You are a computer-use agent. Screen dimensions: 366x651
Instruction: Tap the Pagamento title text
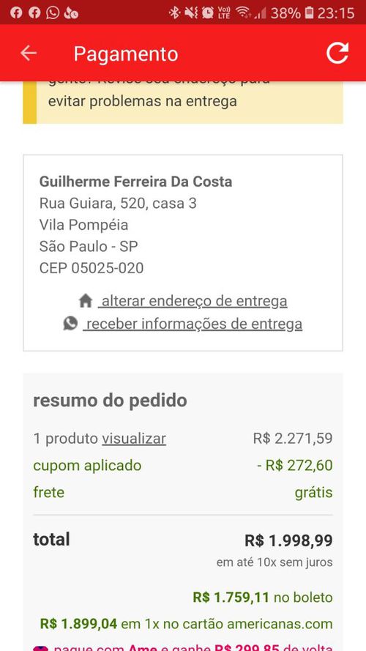click(x=126, y=54)
